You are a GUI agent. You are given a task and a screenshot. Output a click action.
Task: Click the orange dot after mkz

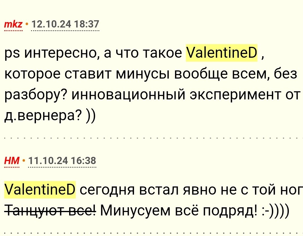[x=27, y=24]
